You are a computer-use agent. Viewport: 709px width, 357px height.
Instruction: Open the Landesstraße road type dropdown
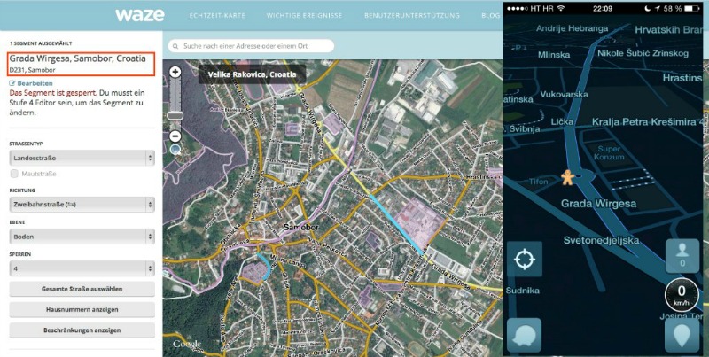[82, 159]
